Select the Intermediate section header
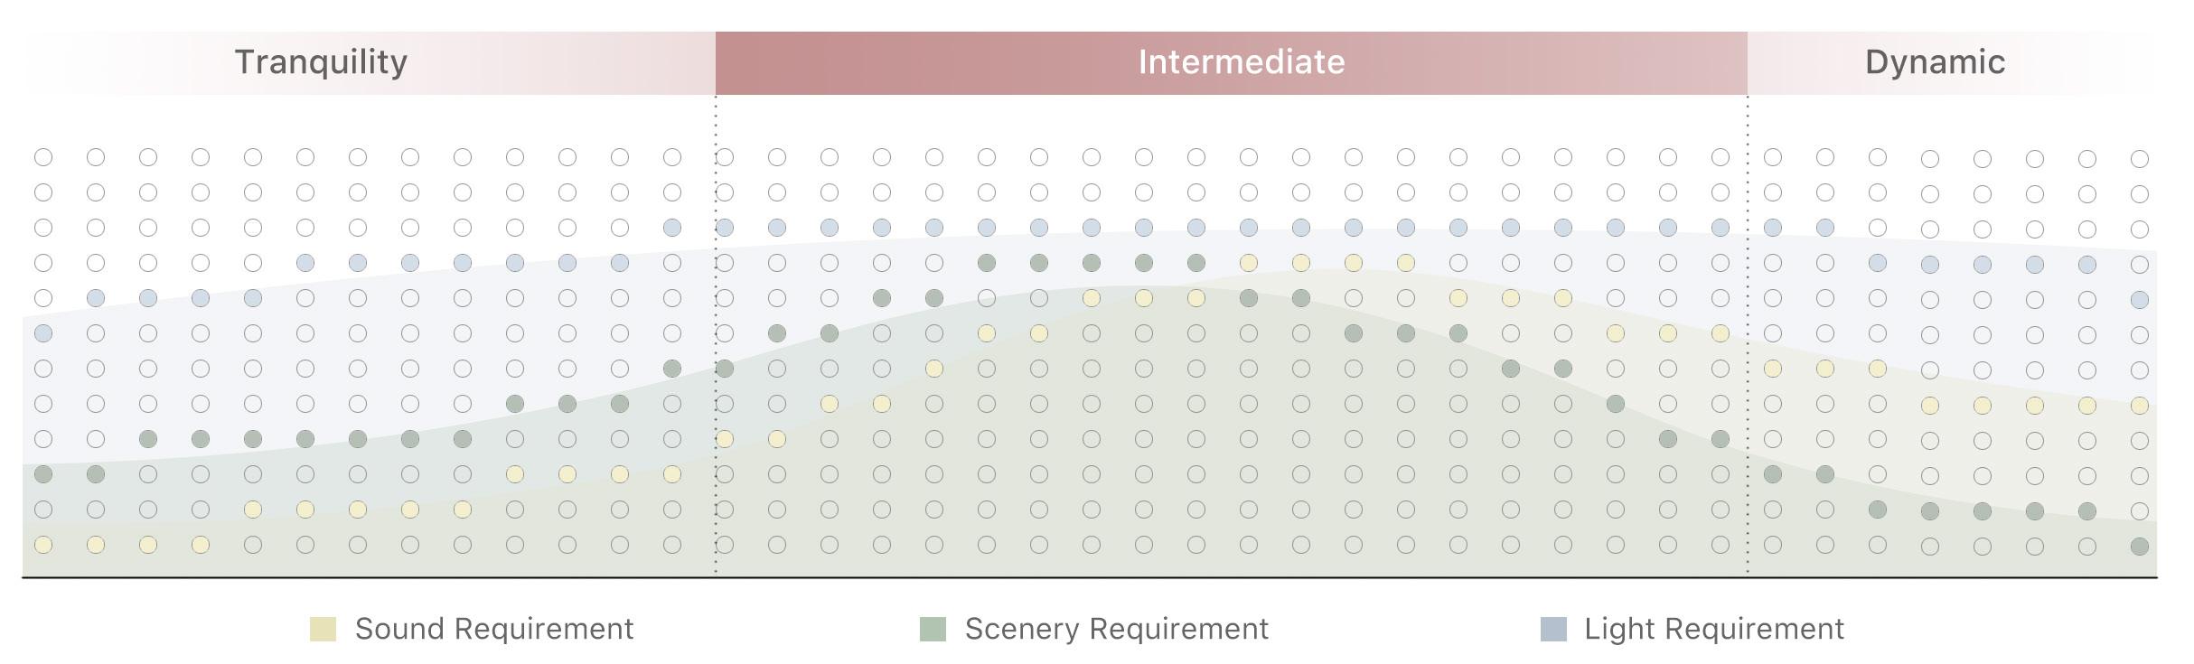Screen dimensions: 2194x664 point(1240,62)
